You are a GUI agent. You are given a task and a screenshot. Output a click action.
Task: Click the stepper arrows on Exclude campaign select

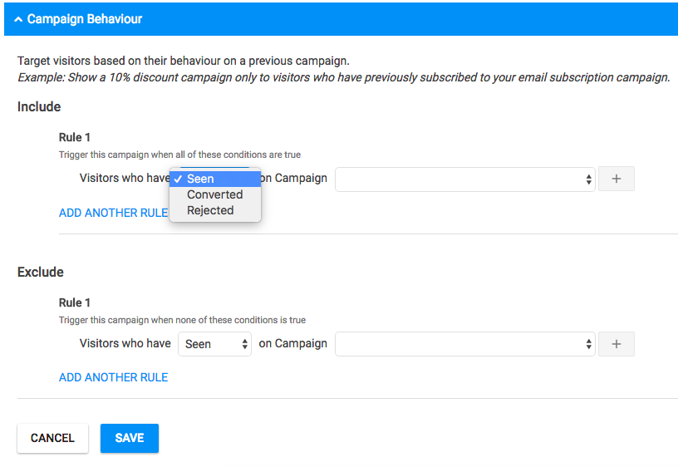[588, 344]
